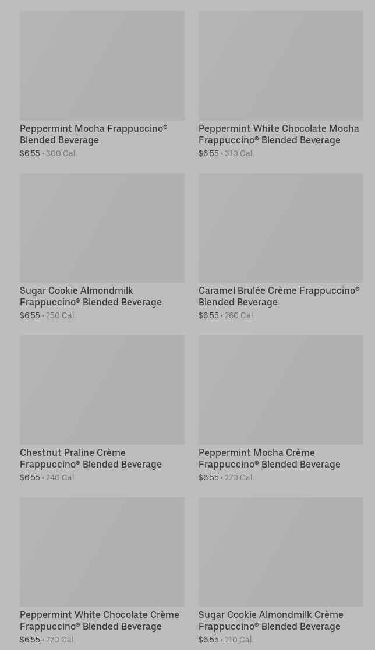The width and height of the screenshot is (375, 650).
Task: Click the $6.55 310 Cal. price line
Action: pos(227,154)
